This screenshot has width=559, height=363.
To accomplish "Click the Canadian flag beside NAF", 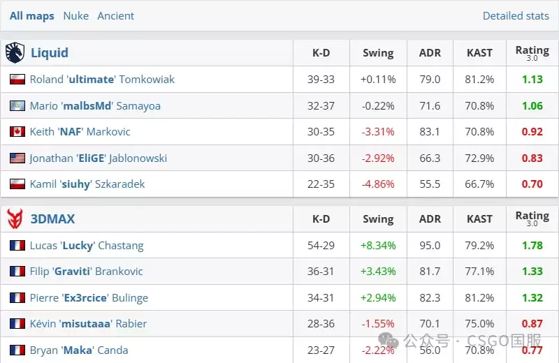I will [x=17, y=131].
